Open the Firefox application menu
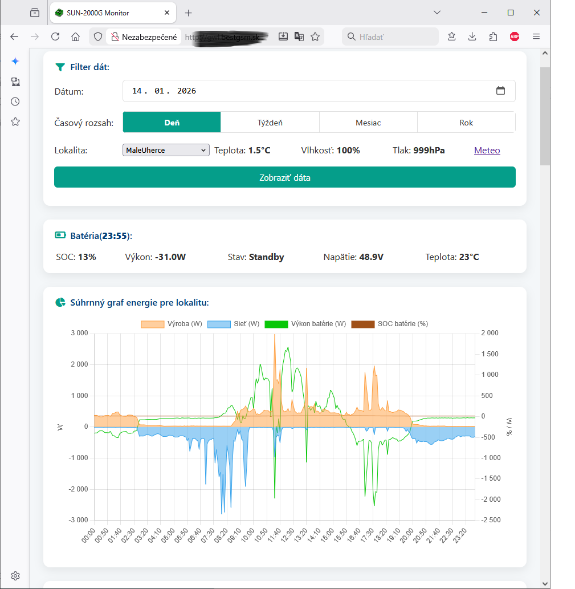Viewport: 575px width, 589px height. click(536, 36)
